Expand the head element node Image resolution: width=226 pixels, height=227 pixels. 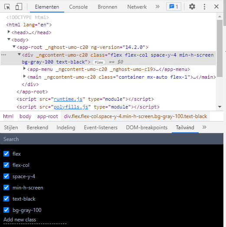9,32
